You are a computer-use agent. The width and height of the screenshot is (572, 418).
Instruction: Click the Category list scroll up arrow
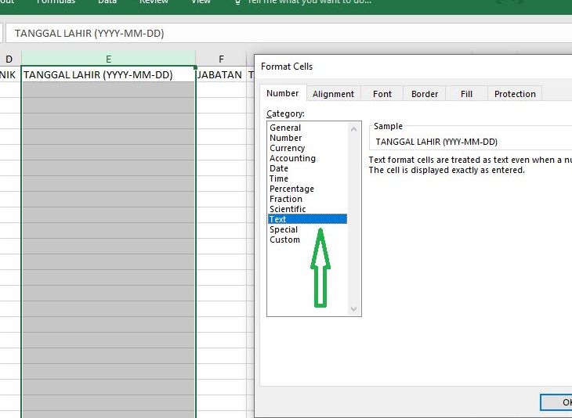pyautogui.click(x=353, y=129)
